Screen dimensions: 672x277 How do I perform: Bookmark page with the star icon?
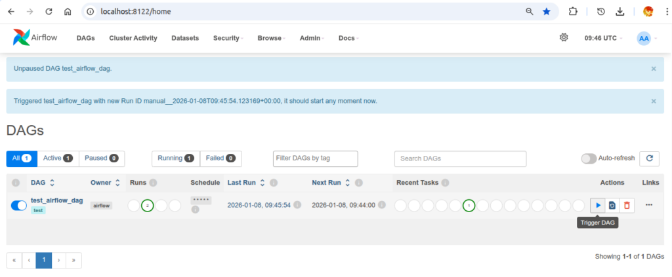tap(546, 12)
